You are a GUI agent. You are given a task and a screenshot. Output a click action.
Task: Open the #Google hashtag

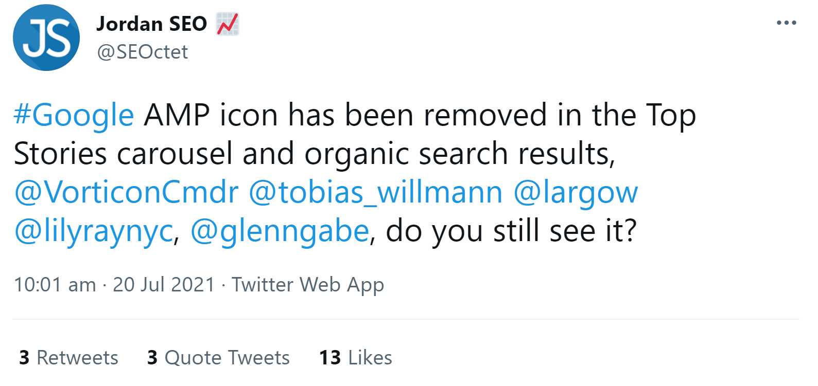tap(74, 115)
